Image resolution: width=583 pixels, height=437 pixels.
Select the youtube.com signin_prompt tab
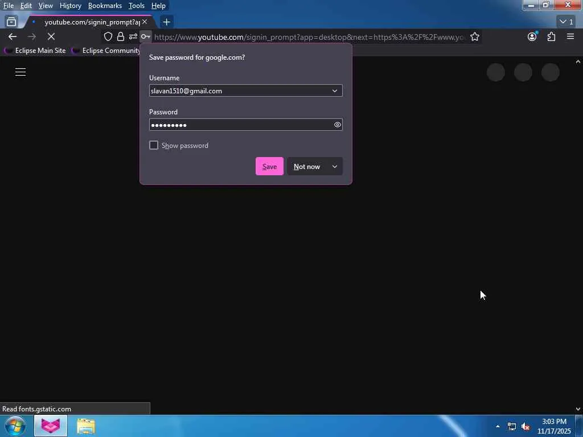click(89, 22)
